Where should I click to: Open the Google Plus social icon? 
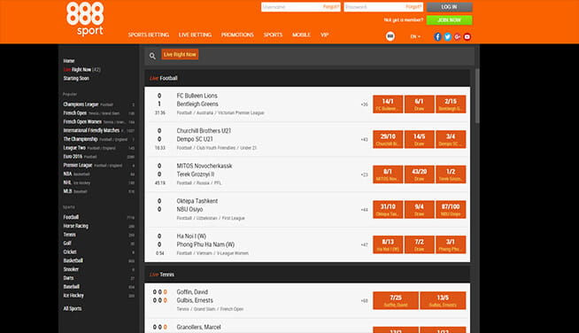coord(458,36)
